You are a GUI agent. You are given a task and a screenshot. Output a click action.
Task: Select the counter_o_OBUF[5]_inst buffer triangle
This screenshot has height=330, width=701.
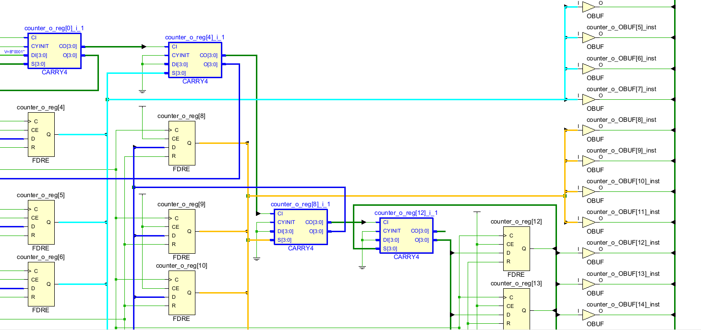click(x=588, y=37)
